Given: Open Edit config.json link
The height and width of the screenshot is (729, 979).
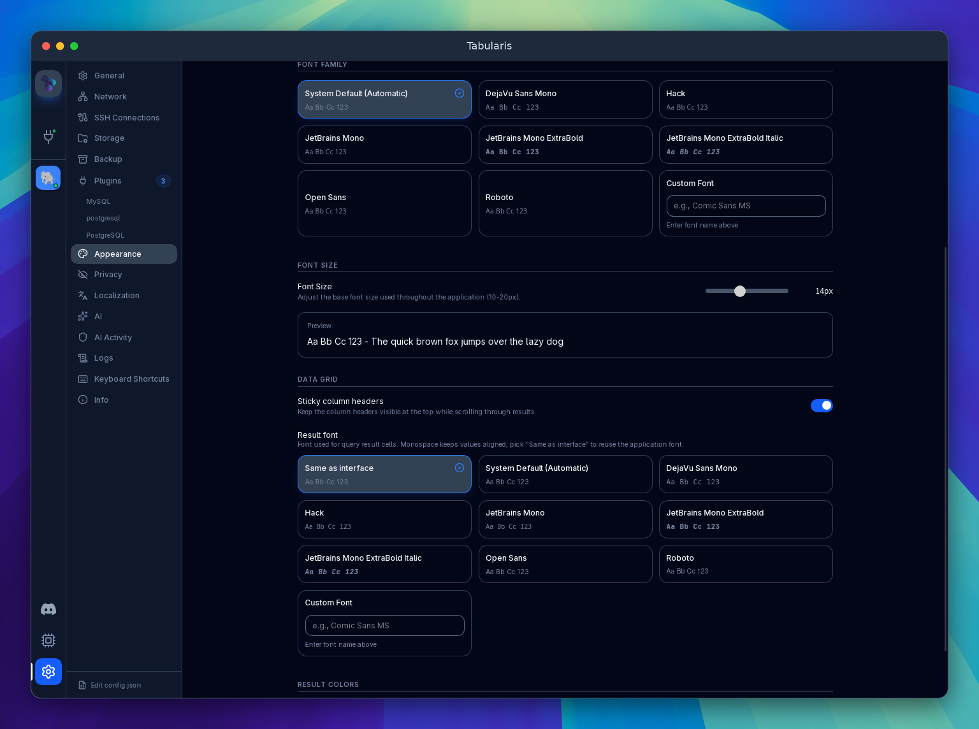Looking at the screenshot, I should point(110,685).
